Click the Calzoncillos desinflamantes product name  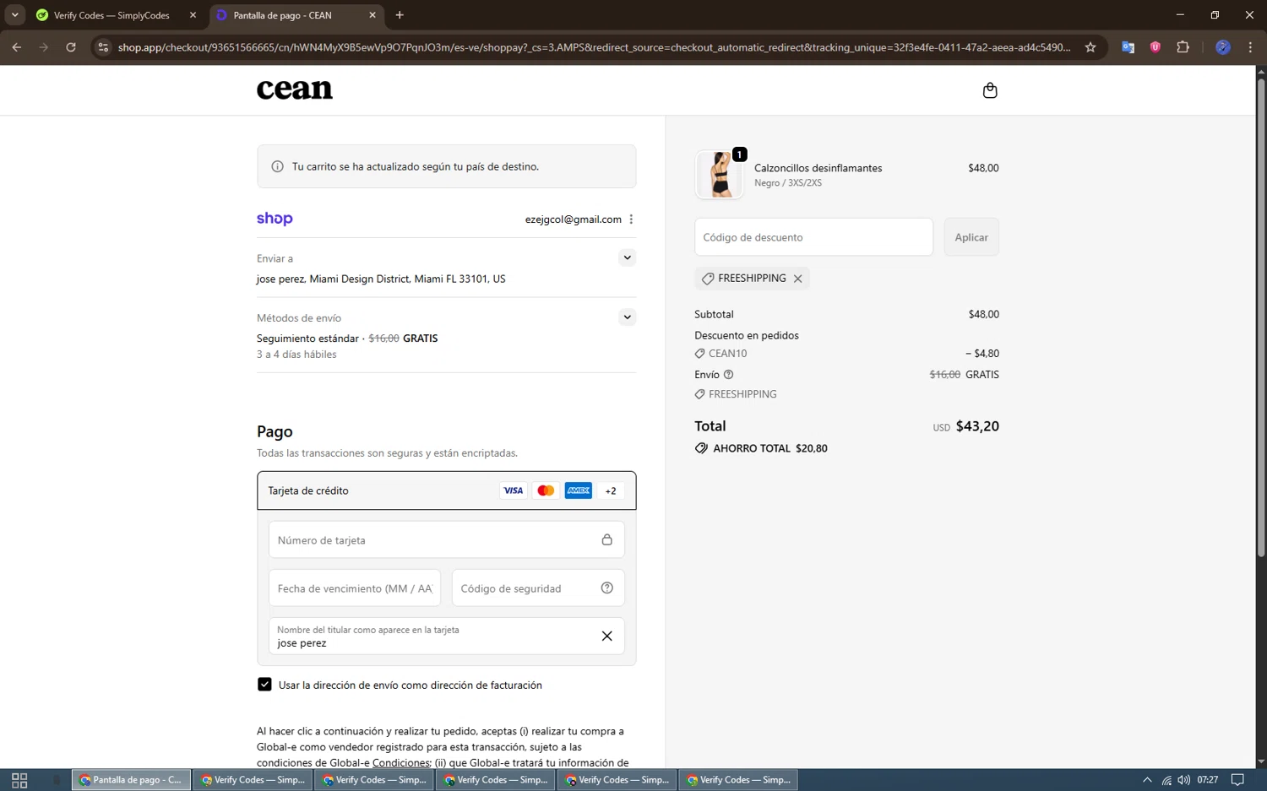[x=818, y=168]
